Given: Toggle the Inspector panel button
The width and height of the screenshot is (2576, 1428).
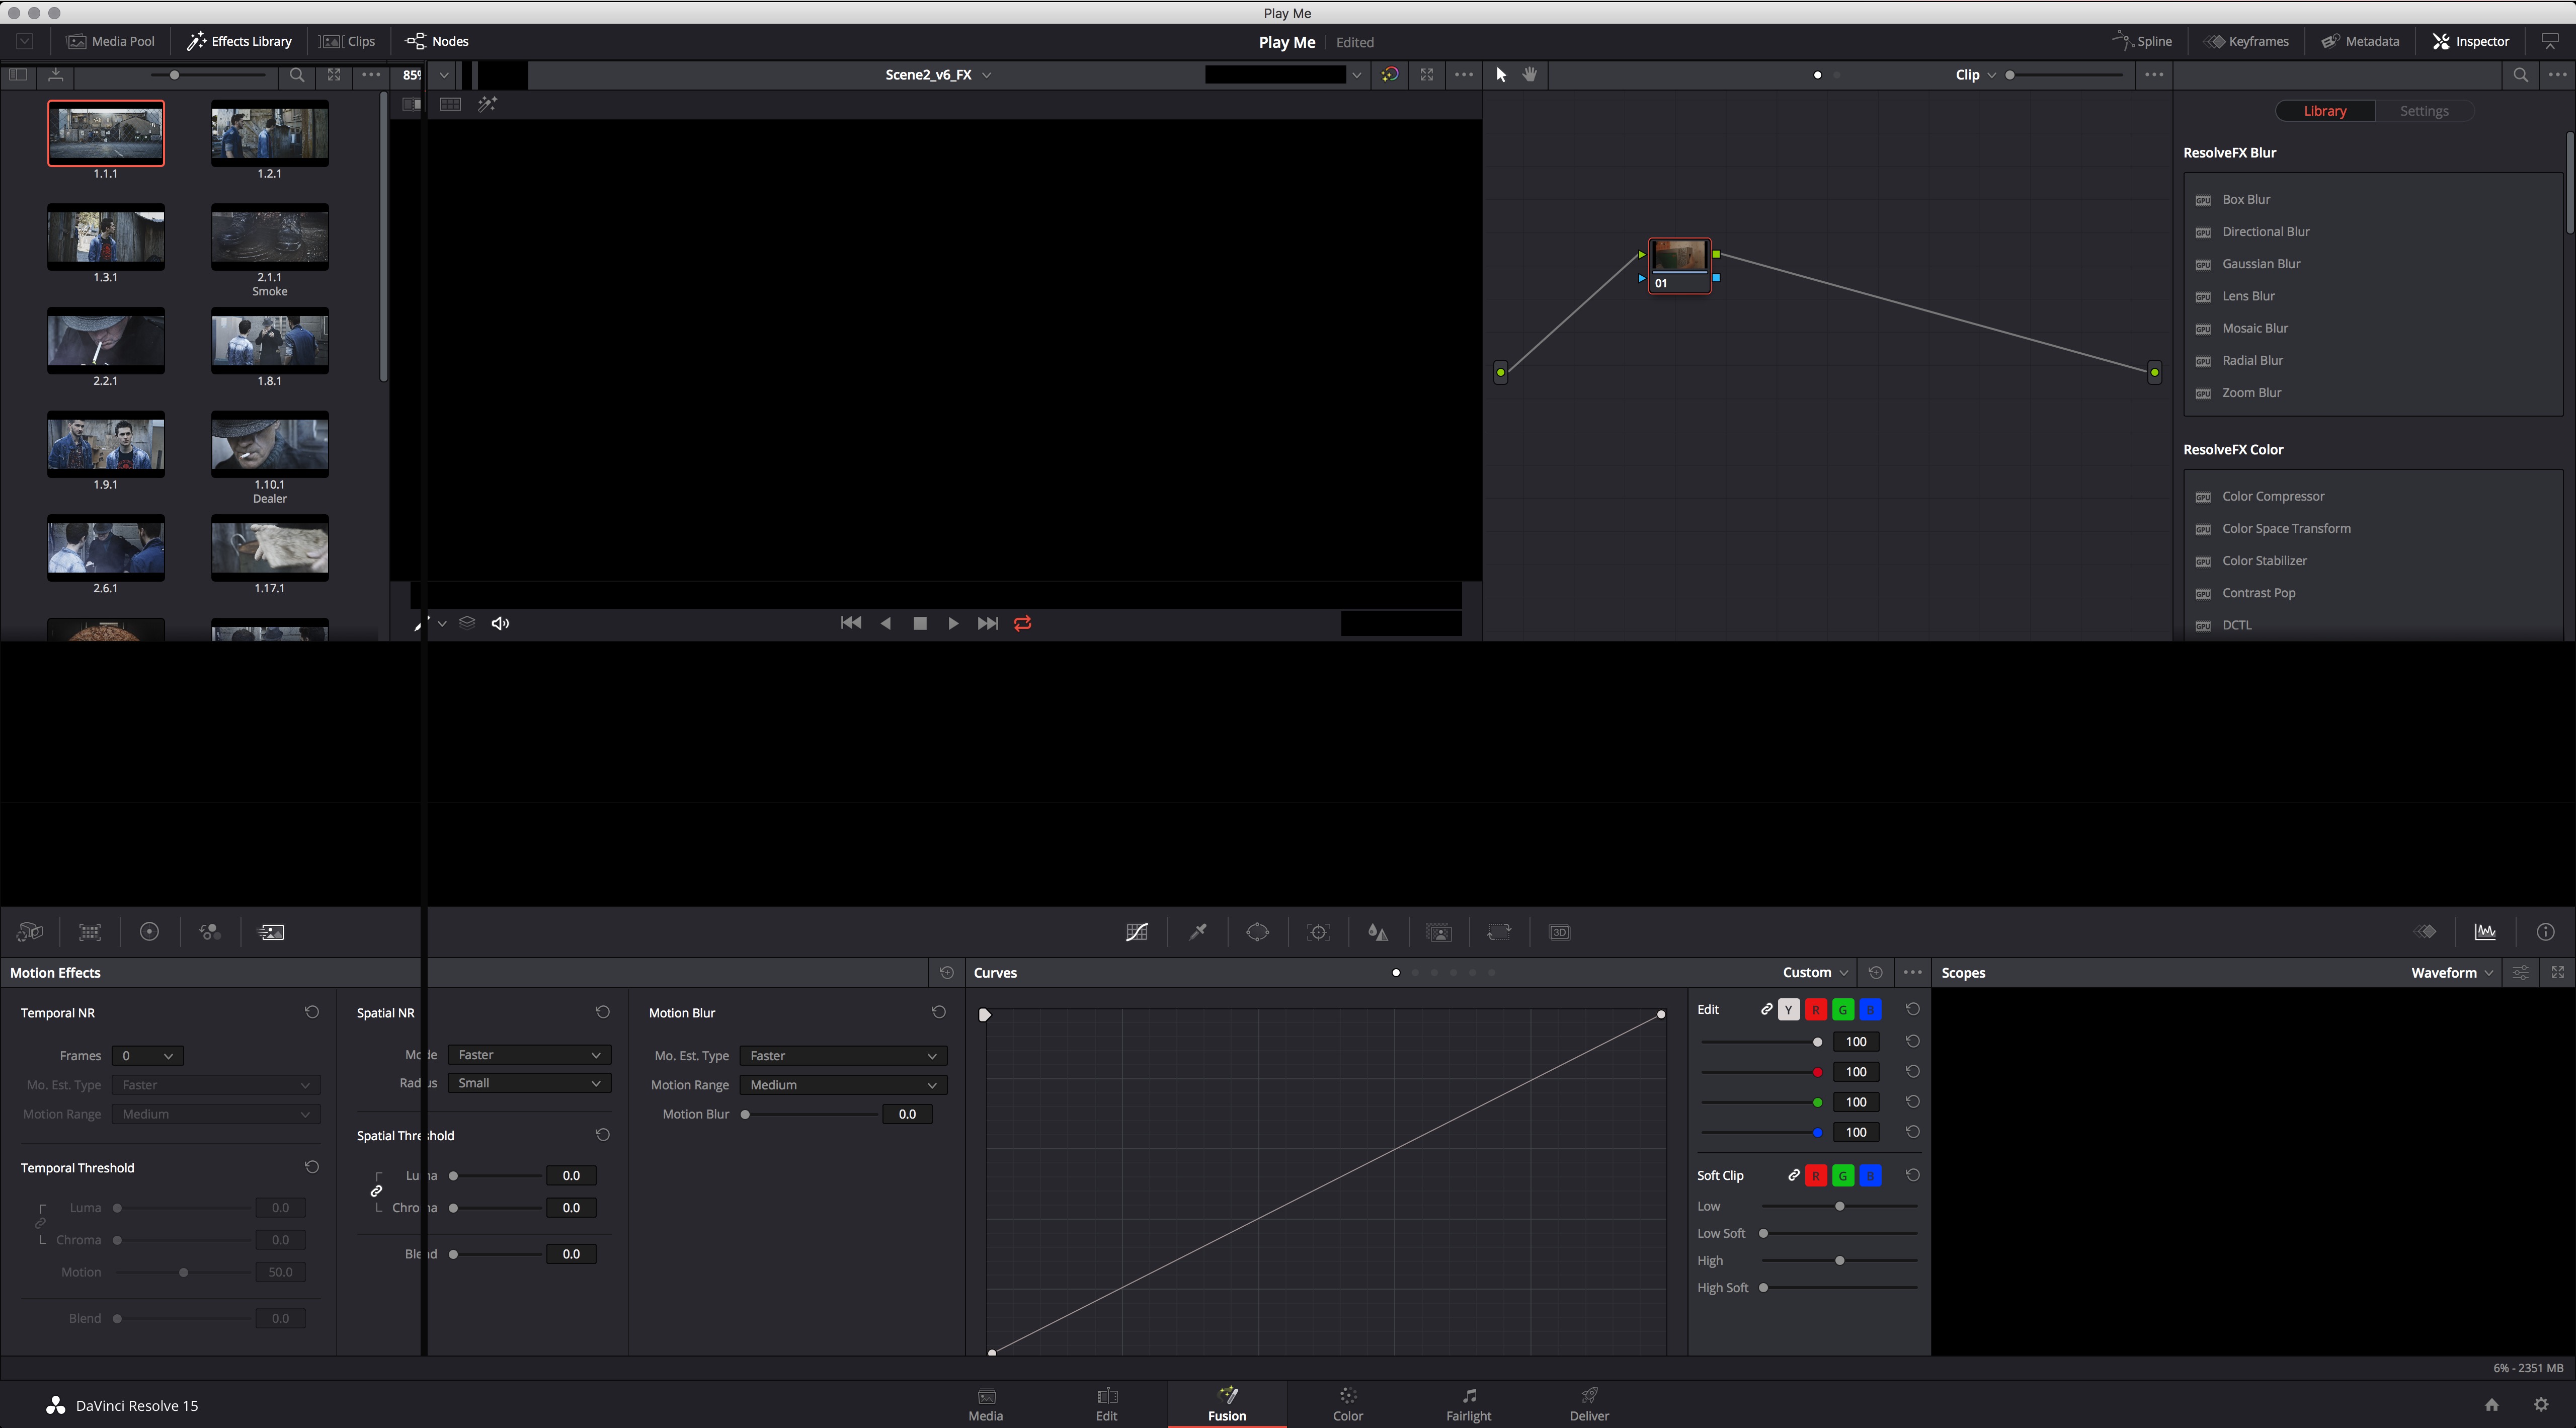Looking at the screenshot, I should pos(2471,41).
